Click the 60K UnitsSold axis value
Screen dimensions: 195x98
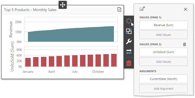pos(19,50)
